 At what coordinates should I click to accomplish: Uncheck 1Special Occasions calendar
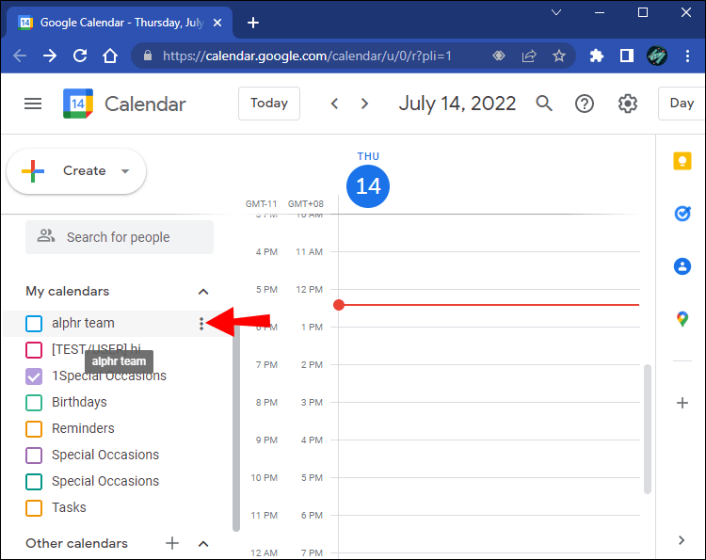click(34, 376)
